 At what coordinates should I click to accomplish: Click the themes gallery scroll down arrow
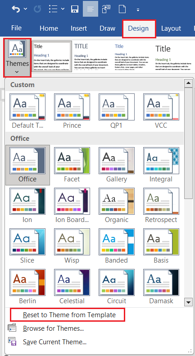pyautogui.click(x=188, y=302)
